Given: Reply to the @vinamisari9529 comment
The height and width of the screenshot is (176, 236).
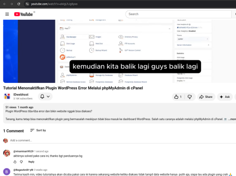Looking at the screenshot, I should [x=31, y=162].
